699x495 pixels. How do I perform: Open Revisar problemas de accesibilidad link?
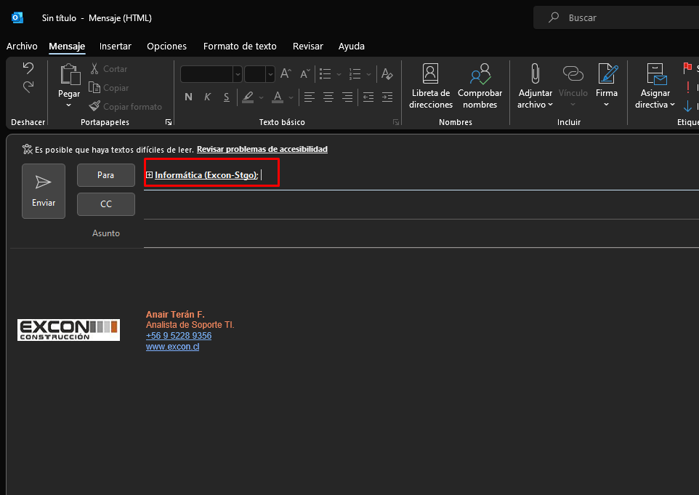[262, 150]
